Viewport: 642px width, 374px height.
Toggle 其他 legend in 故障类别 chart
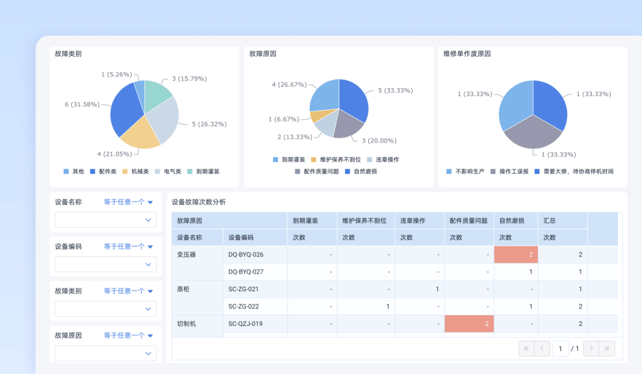[74, 172]
